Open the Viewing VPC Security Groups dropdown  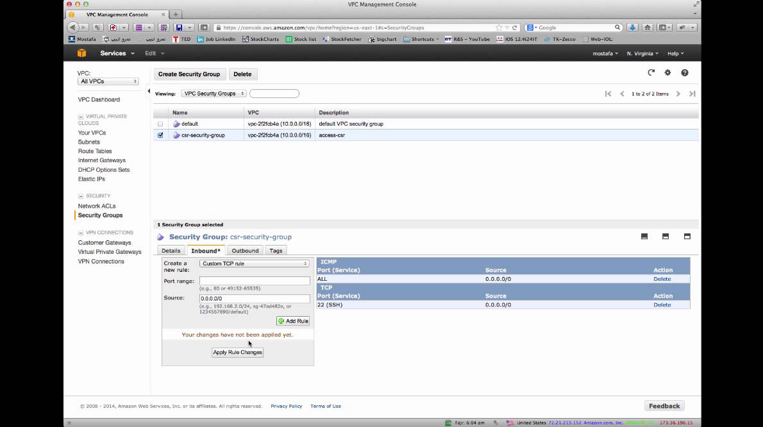pos(214,94)
